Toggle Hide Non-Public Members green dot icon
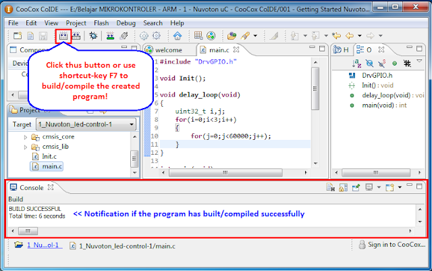Screen dimensions: 432x271 394,64
